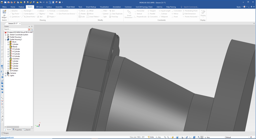This screenshot has width=256, height=139.
Task: Clear the scene search with red X
Action: [x=29, y=29]
